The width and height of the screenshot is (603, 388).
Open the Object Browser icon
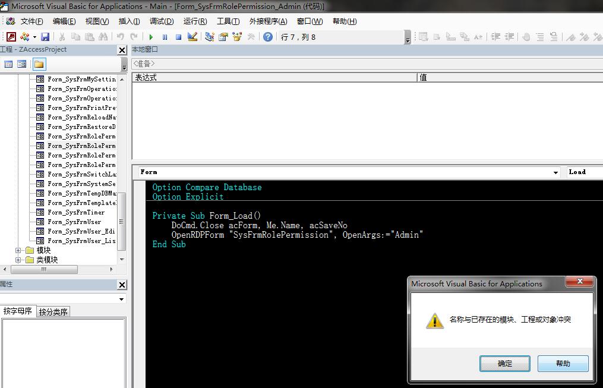[237, 37]
